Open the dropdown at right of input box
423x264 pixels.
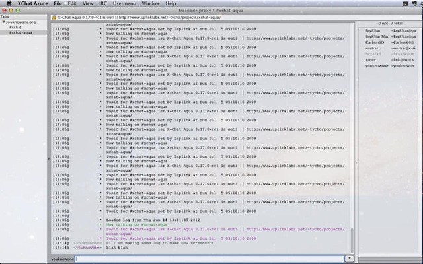click(x=349, y=259)
